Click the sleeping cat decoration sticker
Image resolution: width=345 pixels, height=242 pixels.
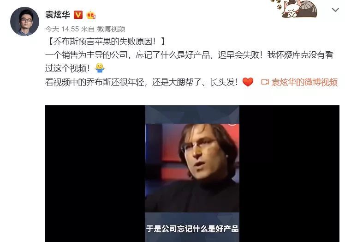coord(299,9)
